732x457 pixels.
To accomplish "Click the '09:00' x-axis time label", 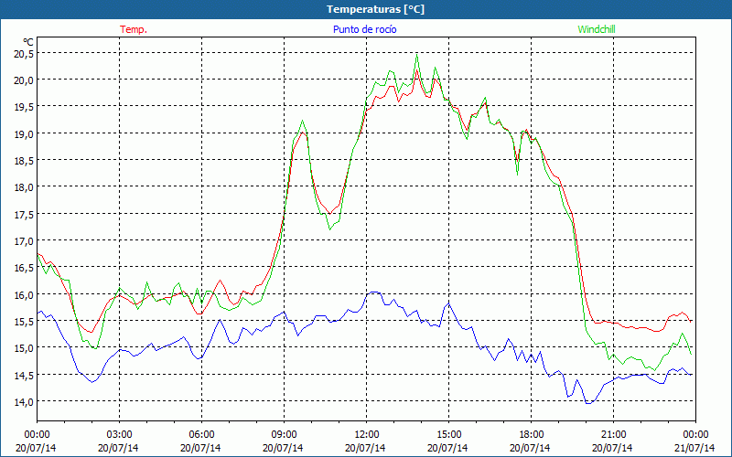I will click(284, 434).
